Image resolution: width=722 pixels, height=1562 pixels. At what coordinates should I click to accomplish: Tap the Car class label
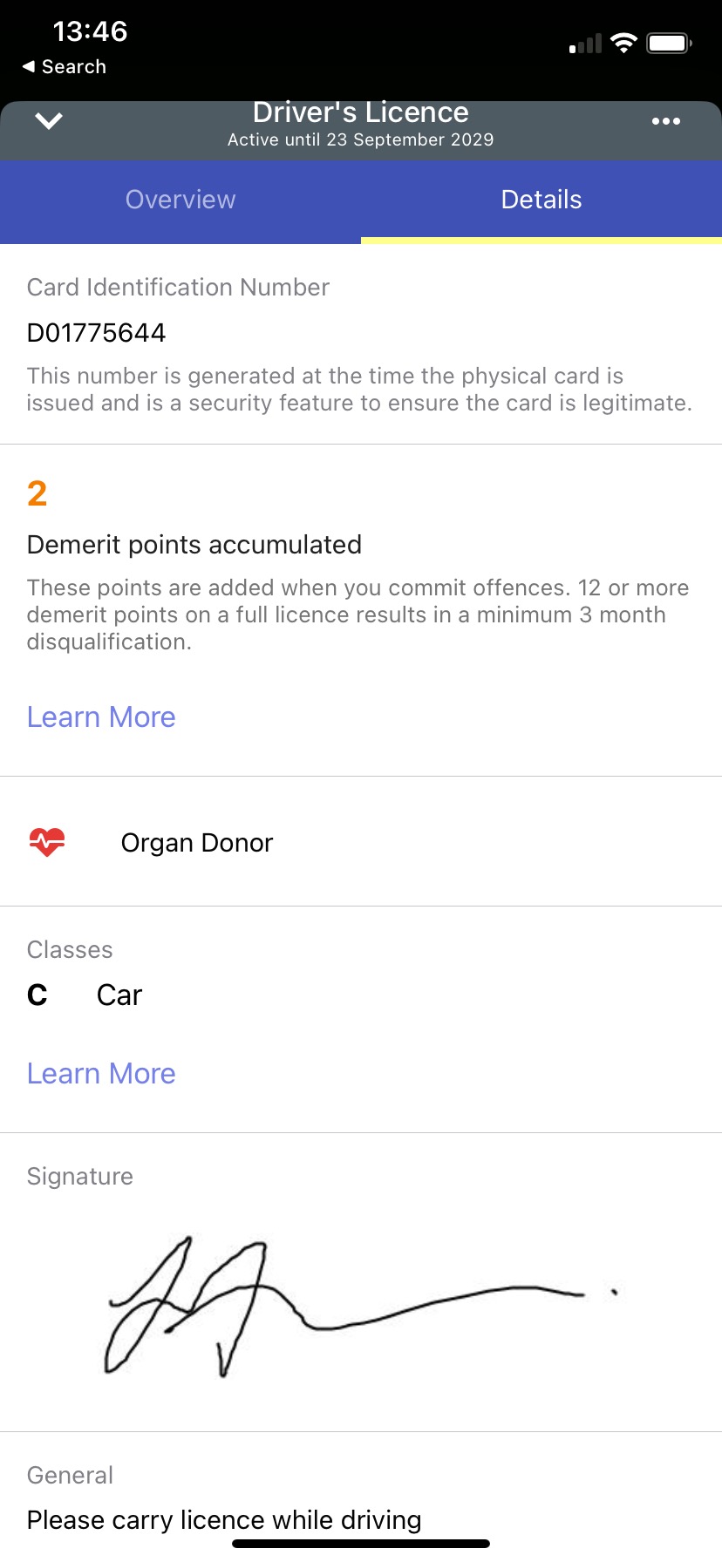pyautogui.click(x=119, y=995)
